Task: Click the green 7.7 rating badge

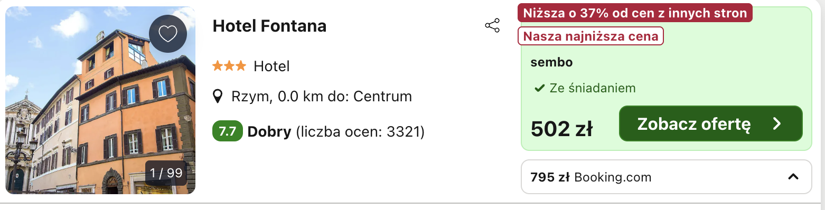Action: pos(228,131)
